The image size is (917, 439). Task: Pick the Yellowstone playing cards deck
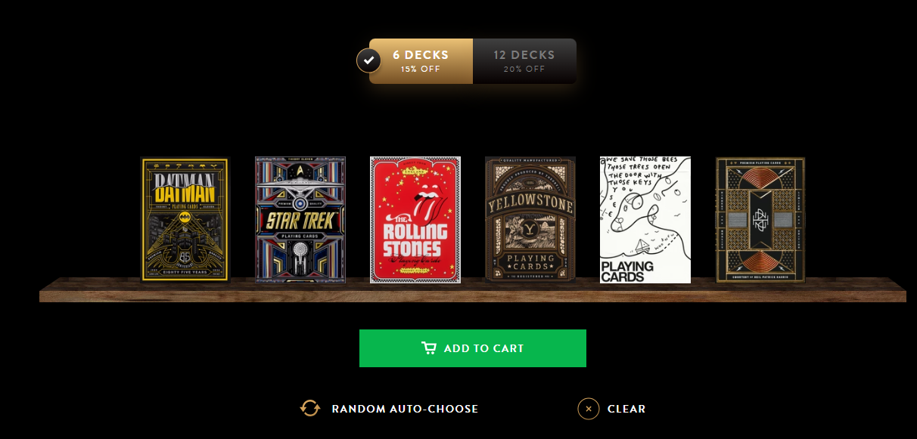(530, 219)
